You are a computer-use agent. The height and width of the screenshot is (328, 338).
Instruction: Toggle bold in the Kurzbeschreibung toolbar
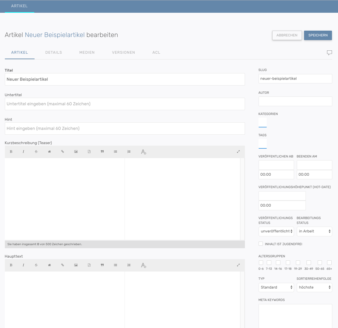tap(11, 152)
